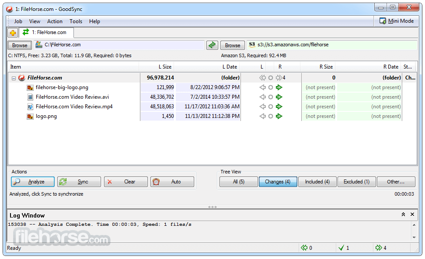The height and width of the screenshot is (259, 425).
Task: Click left-to-right green arrow for logo.png
Action: point(279,116)
